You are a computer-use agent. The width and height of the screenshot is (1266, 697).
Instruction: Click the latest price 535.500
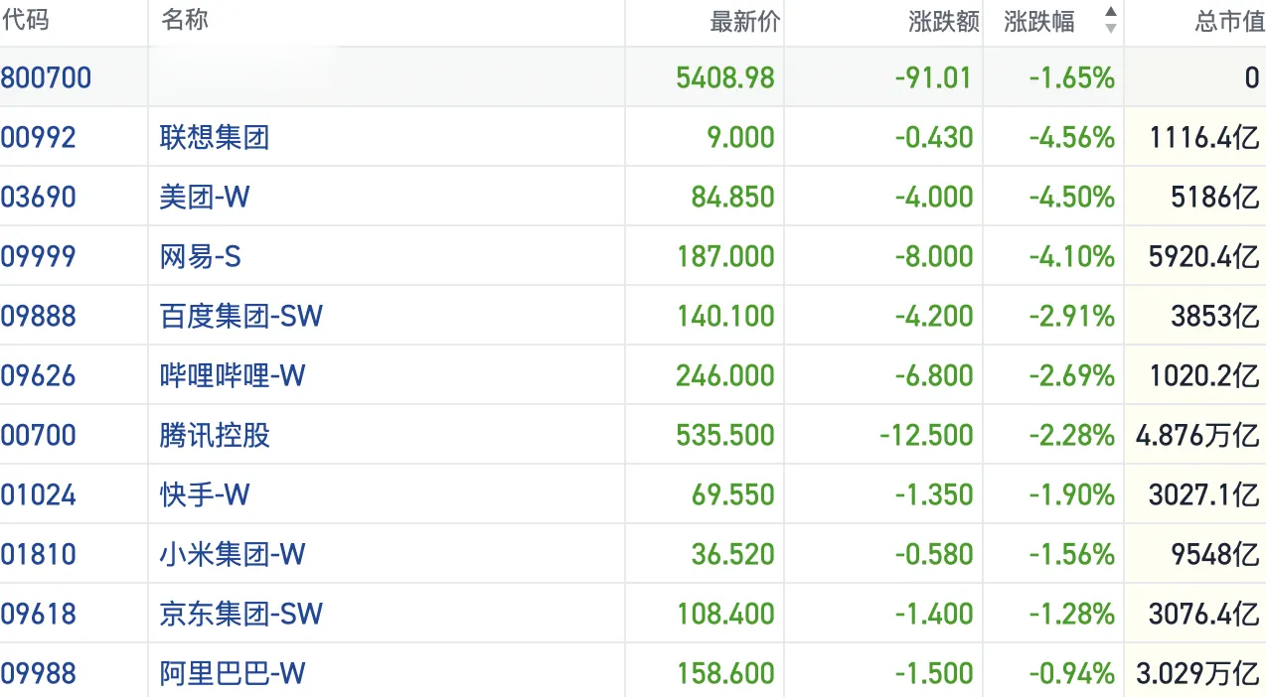[725, 435]
